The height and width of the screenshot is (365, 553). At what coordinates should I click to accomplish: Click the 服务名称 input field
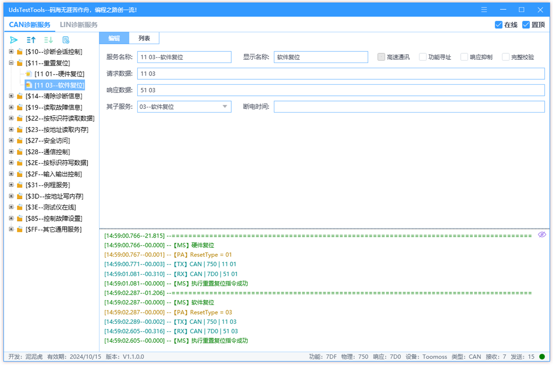pyautogui.click(x=184, y=57)
